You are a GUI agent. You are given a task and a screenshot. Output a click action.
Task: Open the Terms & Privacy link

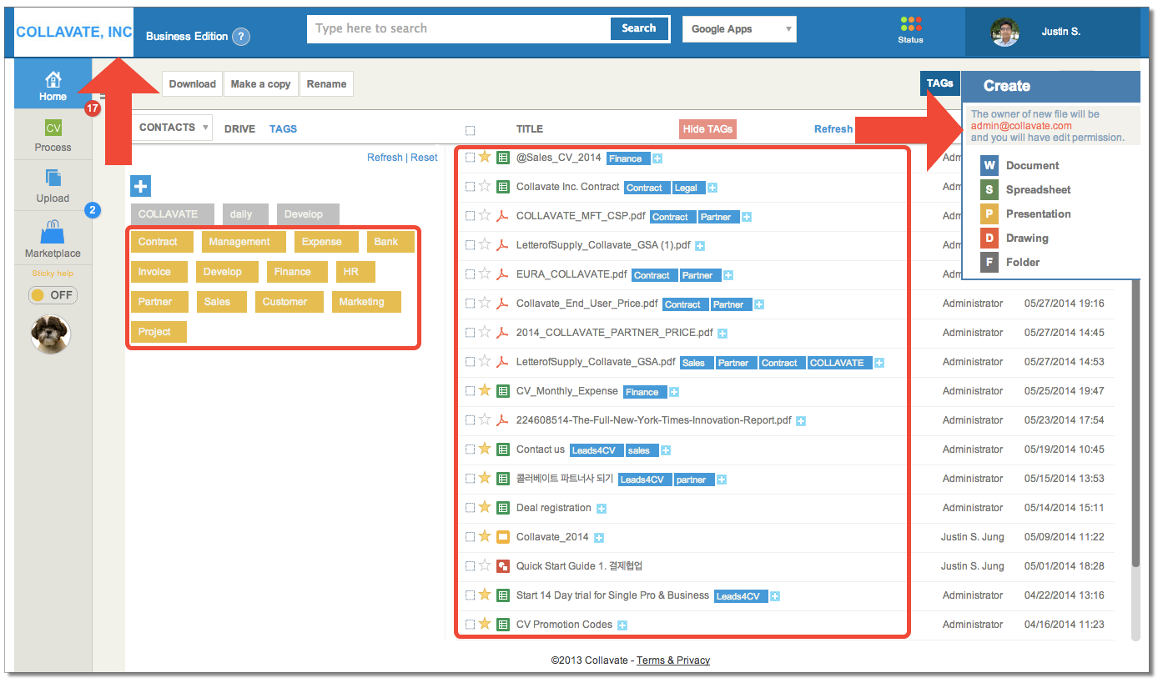(673, 660)
